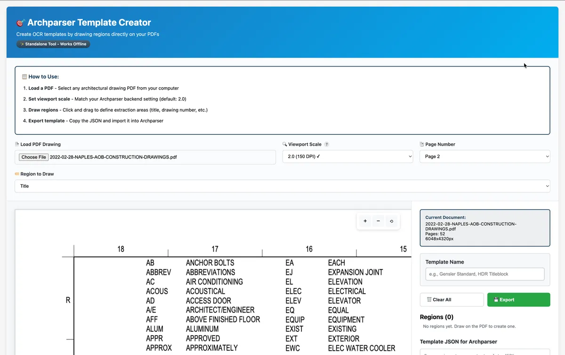This screenshot has height=355, width=565.
Task: Open the Page Number dropdown showing Page 2
Action: (484, 156)
